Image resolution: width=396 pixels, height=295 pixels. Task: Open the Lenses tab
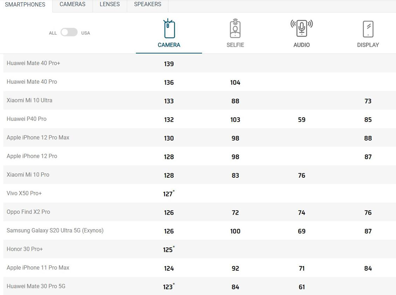click(x=110, y=4)
